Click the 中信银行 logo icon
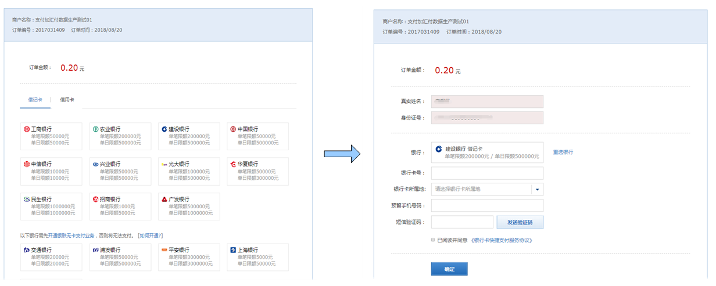 point(27,164)
